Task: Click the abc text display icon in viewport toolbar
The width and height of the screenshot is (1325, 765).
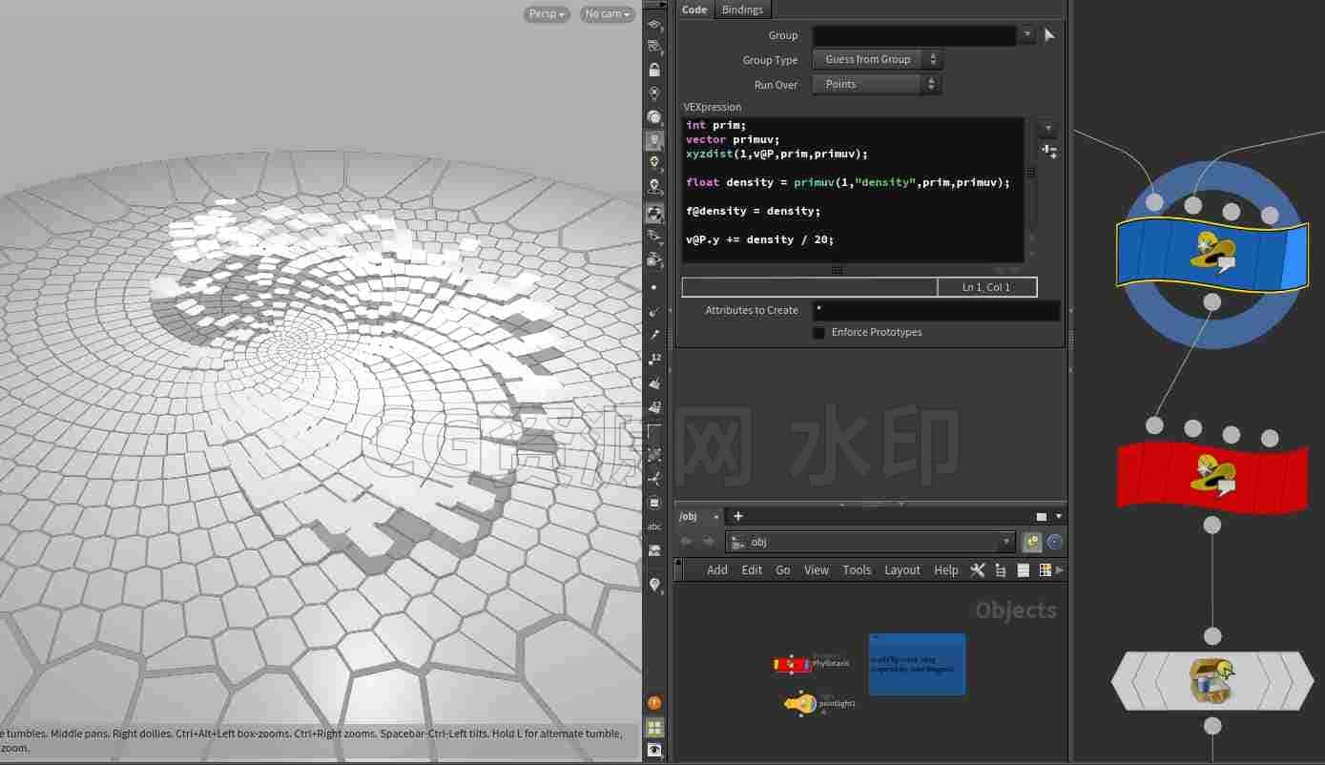Action: click(x=654, y=527)
